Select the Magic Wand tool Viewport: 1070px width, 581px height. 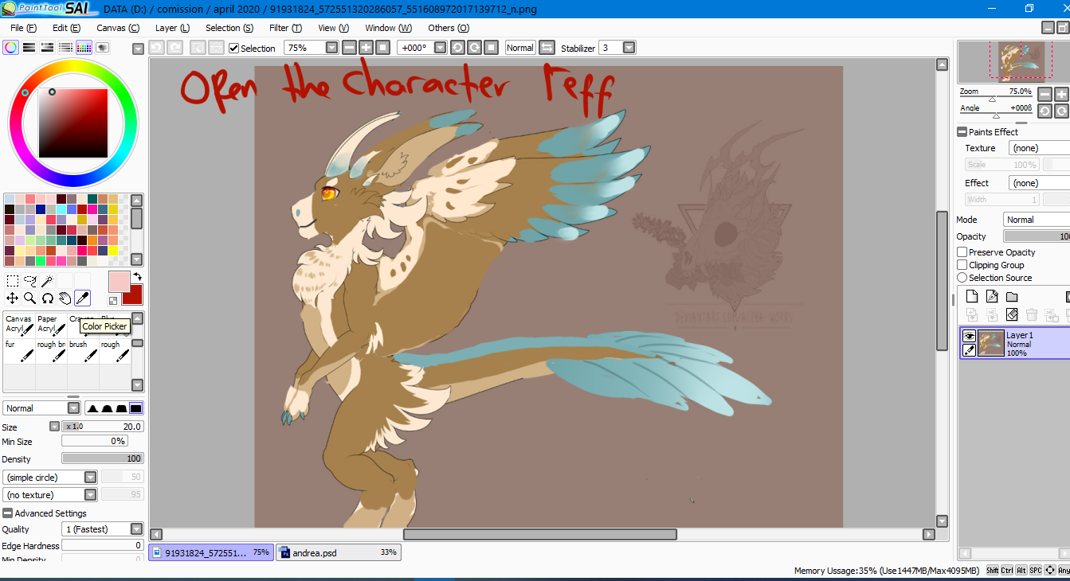tap(48, 280)
